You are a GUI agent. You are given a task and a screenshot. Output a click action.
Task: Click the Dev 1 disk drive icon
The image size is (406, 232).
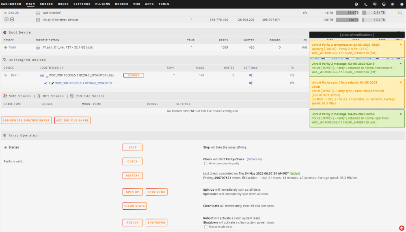pyautogui.click(x=42, y=75)
